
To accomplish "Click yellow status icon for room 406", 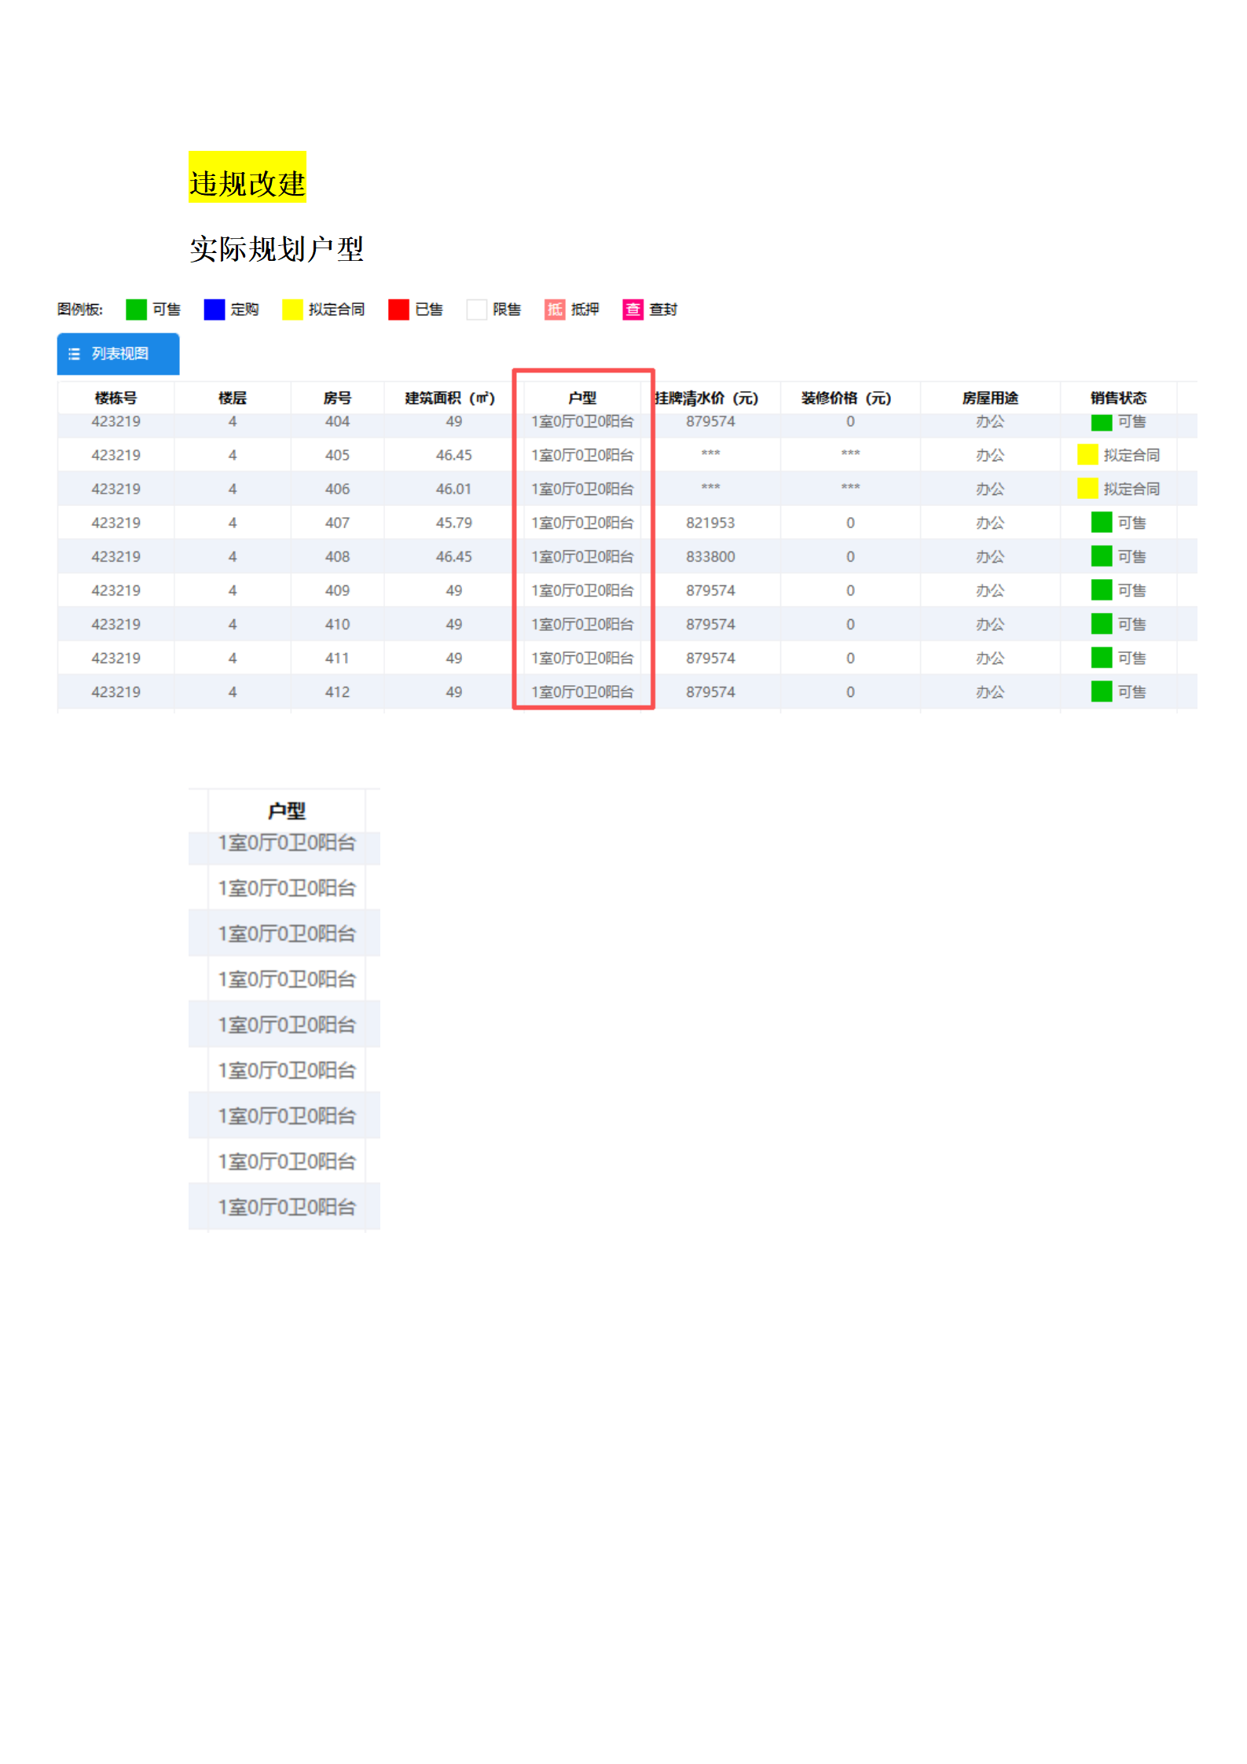I will coord(1087,489).
